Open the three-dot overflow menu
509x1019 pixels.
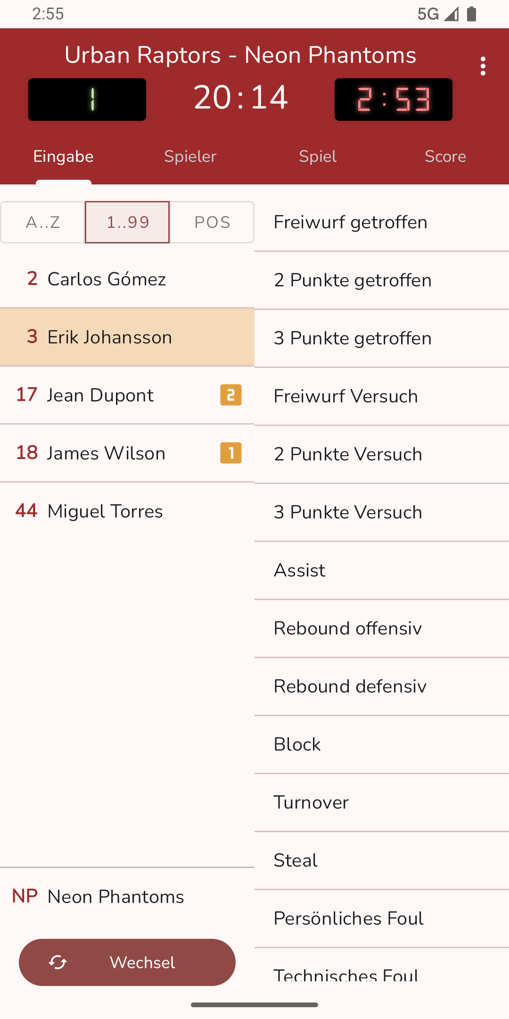click(x=483, y=67)
